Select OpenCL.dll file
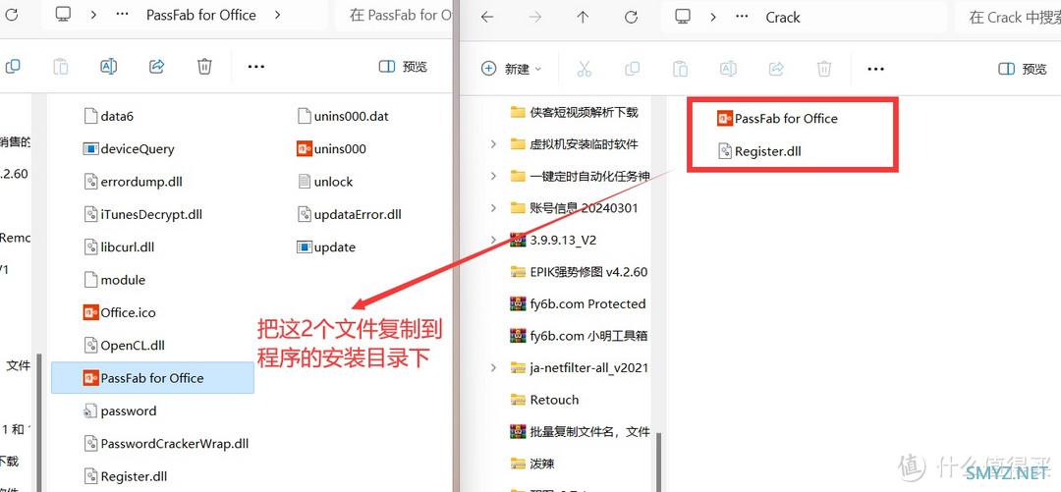The width and height of the screenshot is (1061, 492). pos(124,345)
